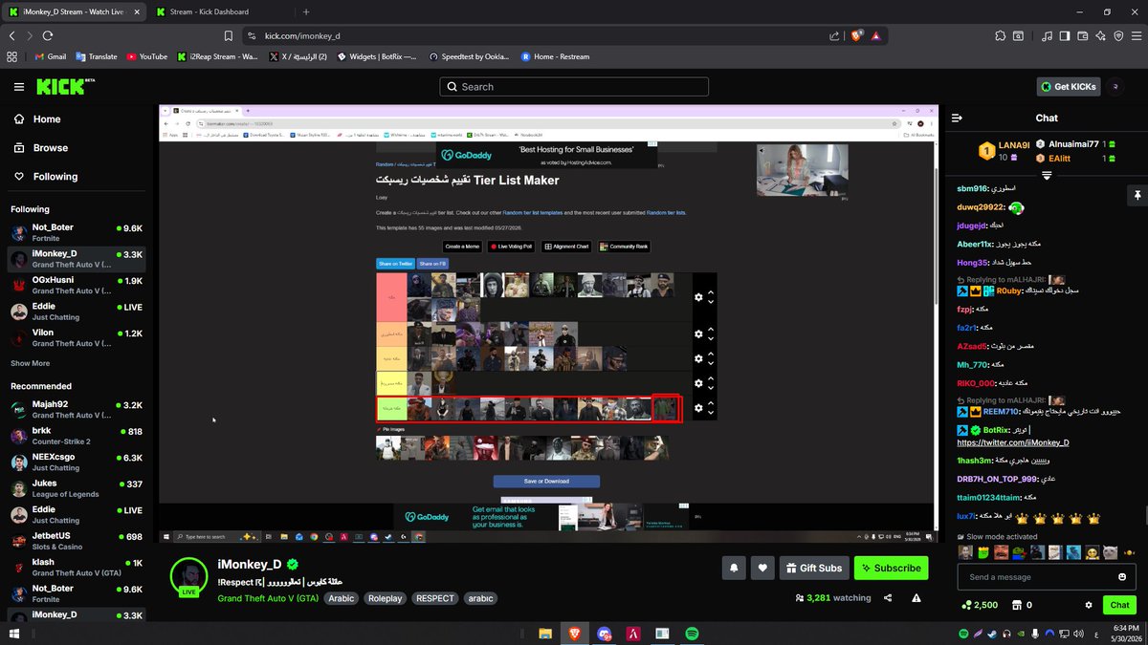Open Browse in sidebar

41,148
